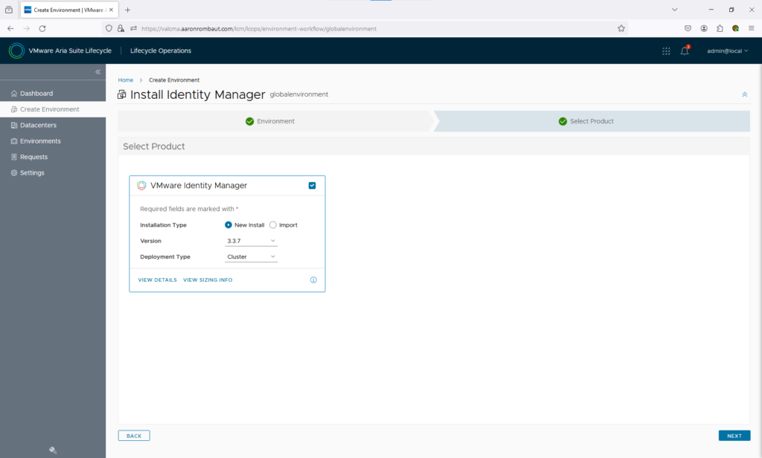Collapse page header using double-up chevron
The image size is (762, 458).
(x=744, y=94)
